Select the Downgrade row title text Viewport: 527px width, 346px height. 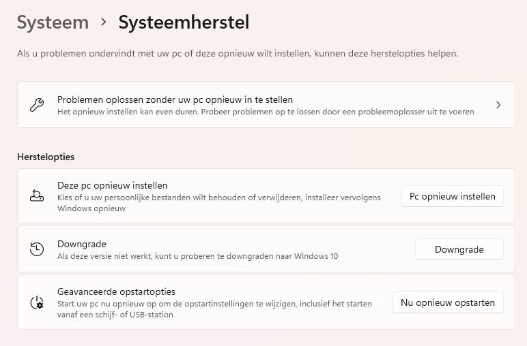tap(82, 244)
